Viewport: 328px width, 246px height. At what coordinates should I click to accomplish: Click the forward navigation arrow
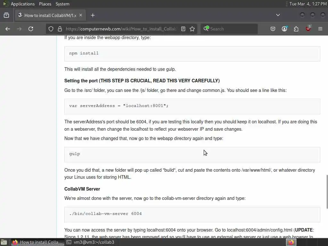(19, 29)
